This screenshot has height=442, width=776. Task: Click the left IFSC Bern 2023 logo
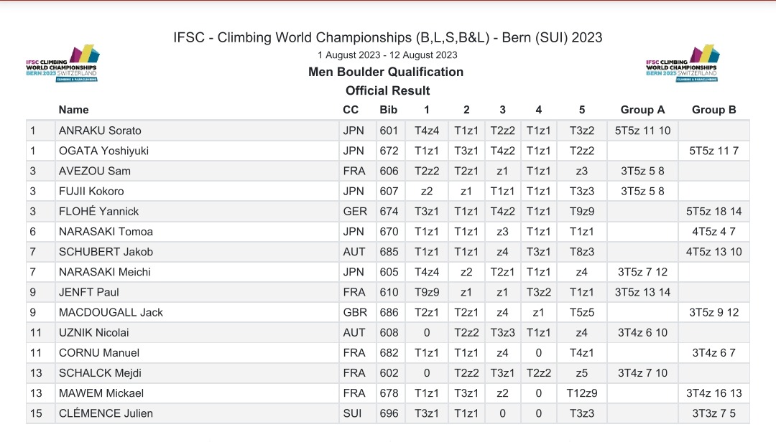(63, 65)
